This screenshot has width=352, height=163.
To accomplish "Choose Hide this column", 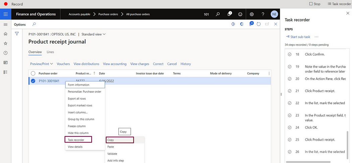I will point(85,133).
